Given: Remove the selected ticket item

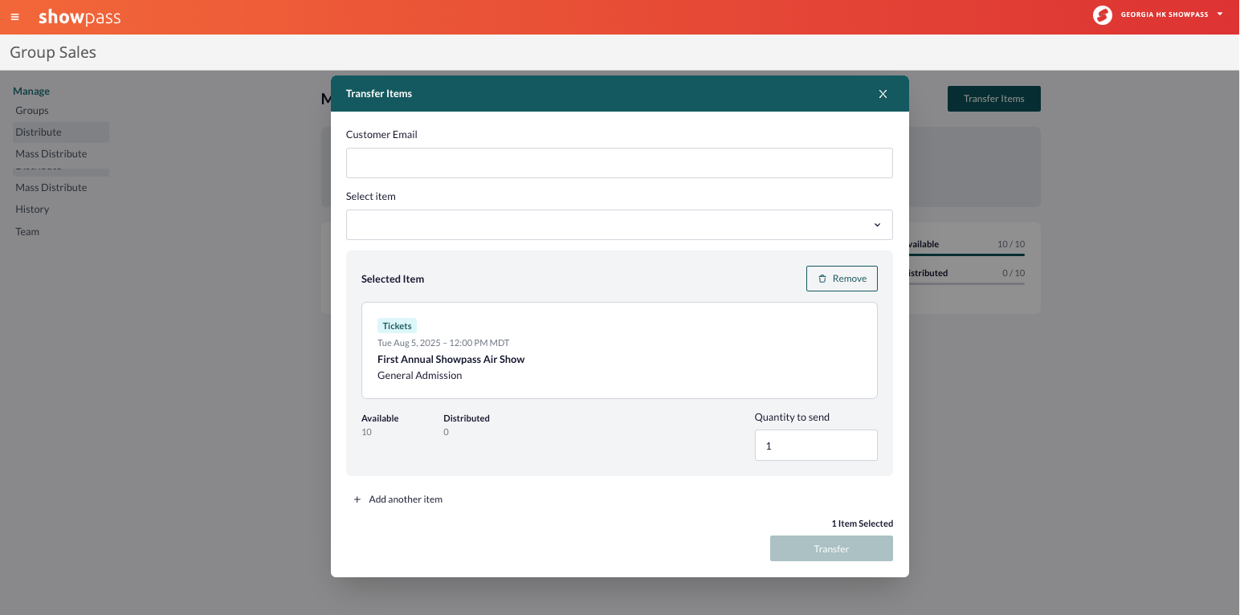Looking at the screenshot, I should click(842, 279).
